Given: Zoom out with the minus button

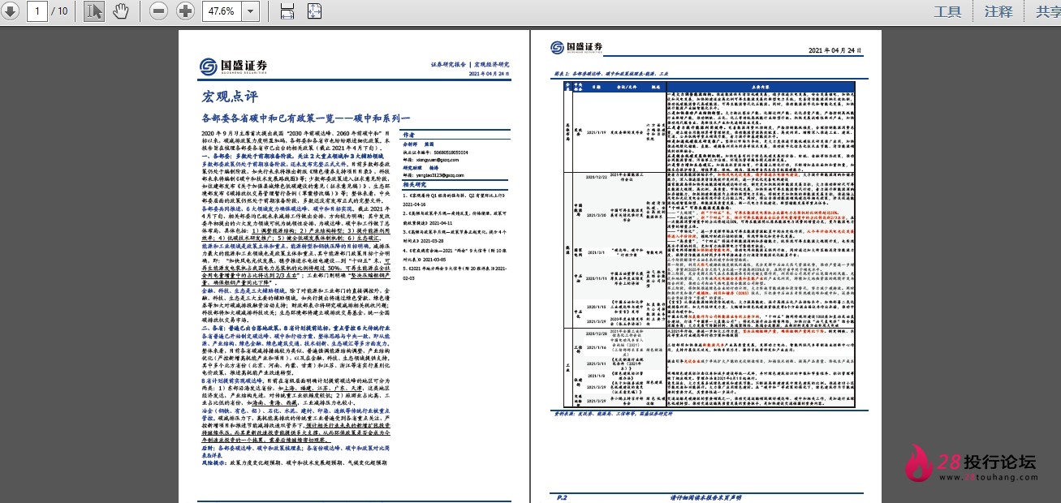Looking at the screenshot, I should 159,11.
